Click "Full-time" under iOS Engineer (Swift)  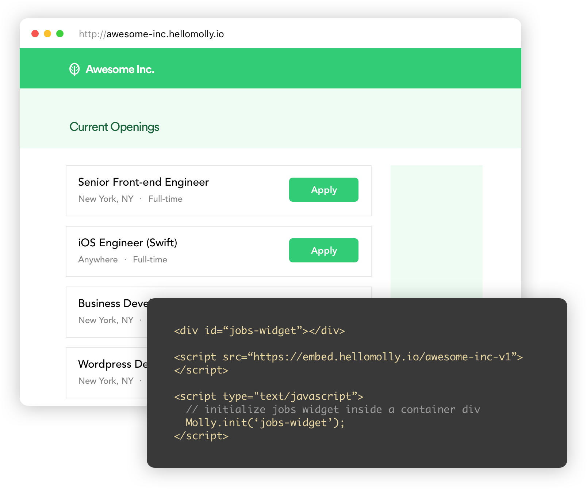pyautogui.click(x=150, y=259)
